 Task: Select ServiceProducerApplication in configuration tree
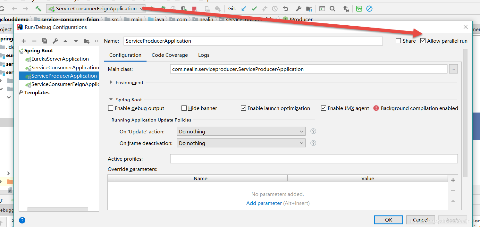[x=59, y=76]
